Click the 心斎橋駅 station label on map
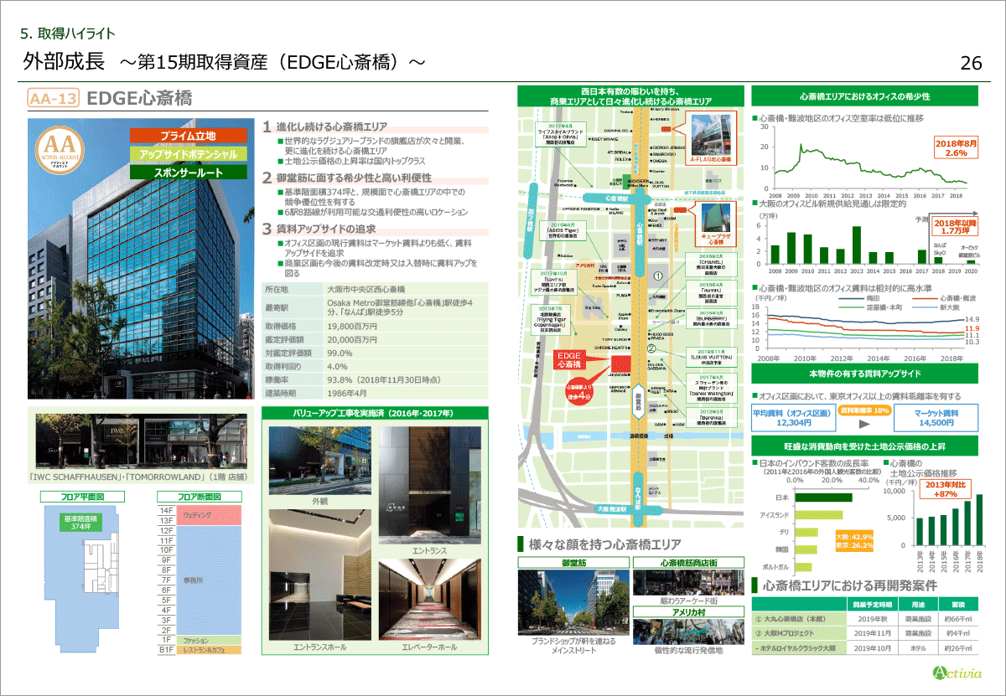Screen dimensions: 1006x696 (639, 224)
